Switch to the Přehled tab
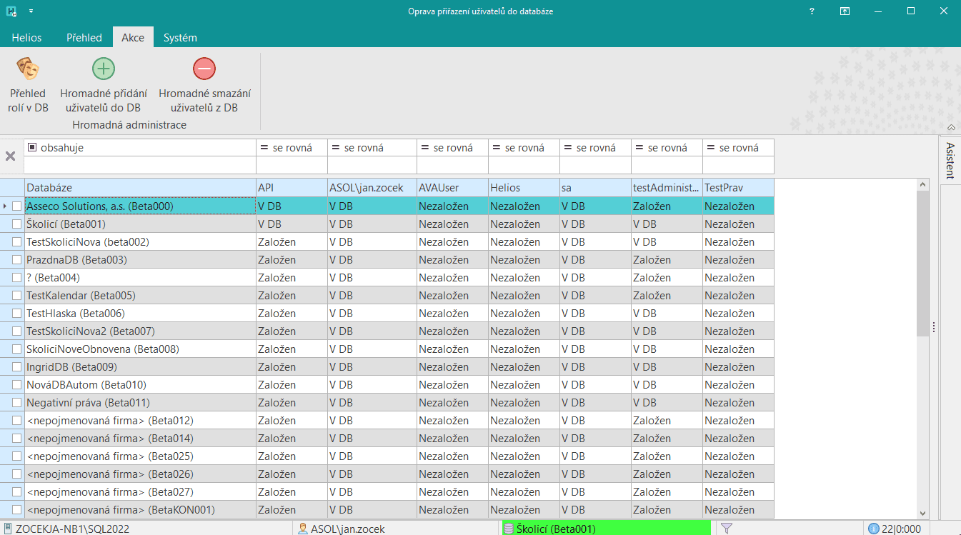This screenshot has height=535, width=961. [x=84, y=37]
